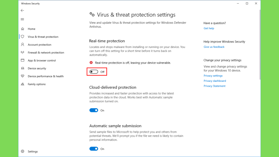Viewport: 279px width, 157px height.
Task: Open the Firewall & network protection antenna icon
Action: (23, 52)
